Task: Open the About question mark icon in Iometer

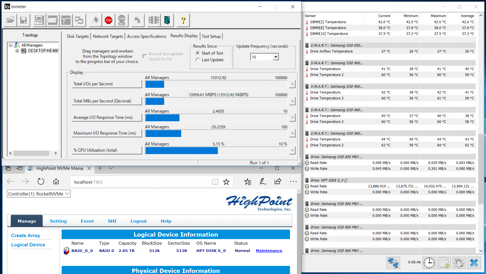Action: pos(183,20)
